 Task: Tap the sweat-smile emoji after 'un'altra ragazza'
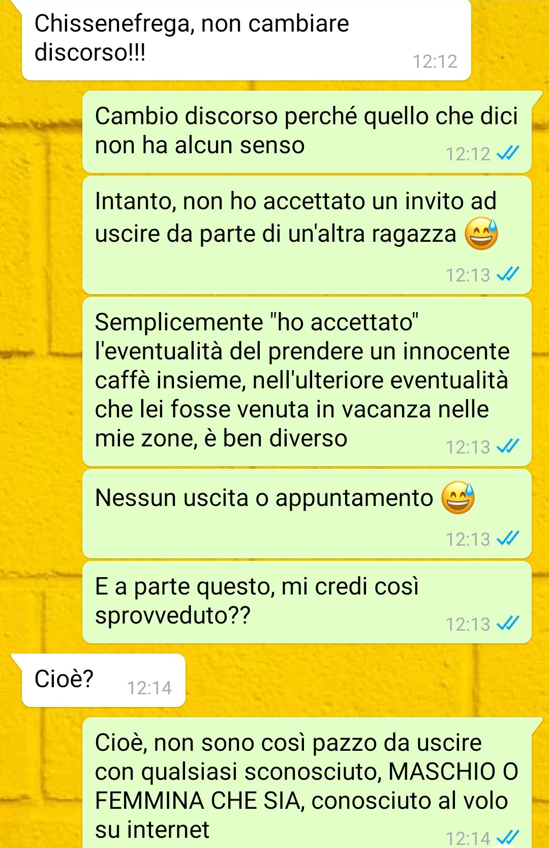[482, 233]
